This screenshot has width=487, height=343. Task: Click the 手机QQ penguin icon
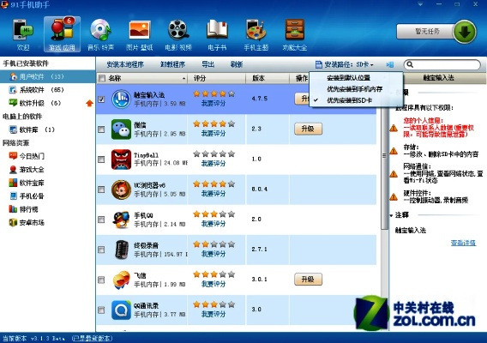tap(121, 220)
